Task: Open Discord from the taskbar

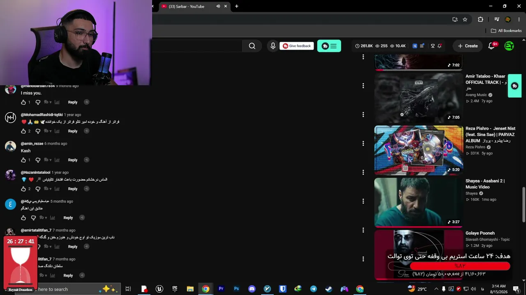Action: [x=252, y=289]
